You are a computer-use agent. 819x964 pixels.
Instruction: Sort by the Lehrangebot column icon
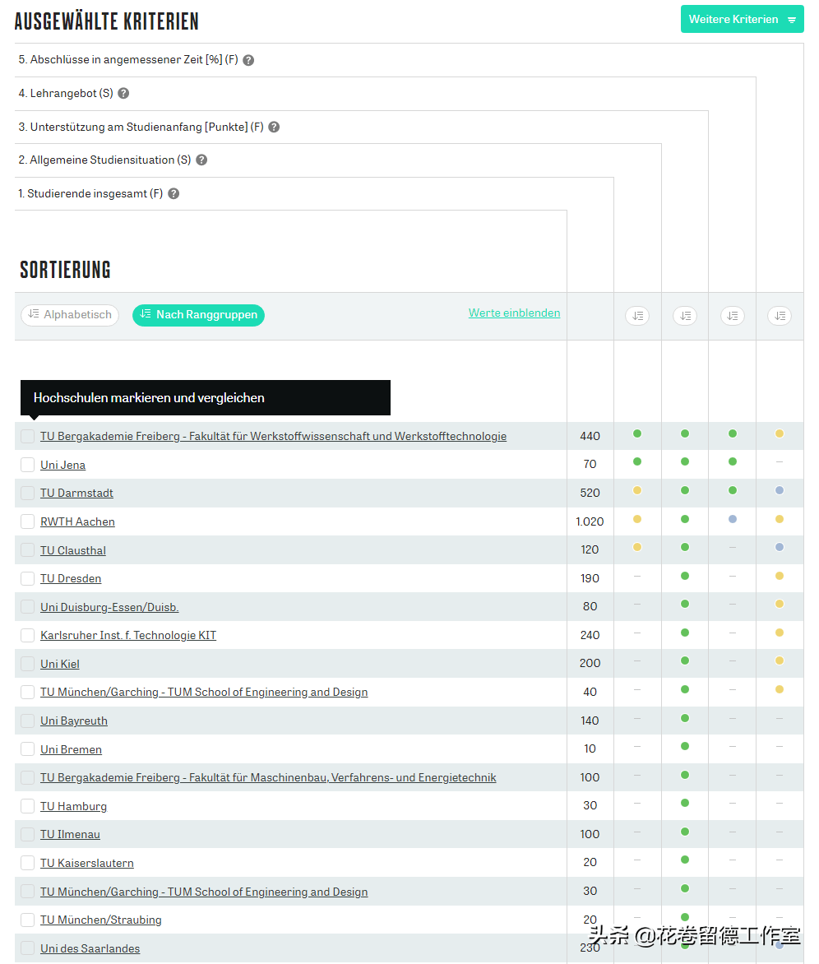[733, 316]
